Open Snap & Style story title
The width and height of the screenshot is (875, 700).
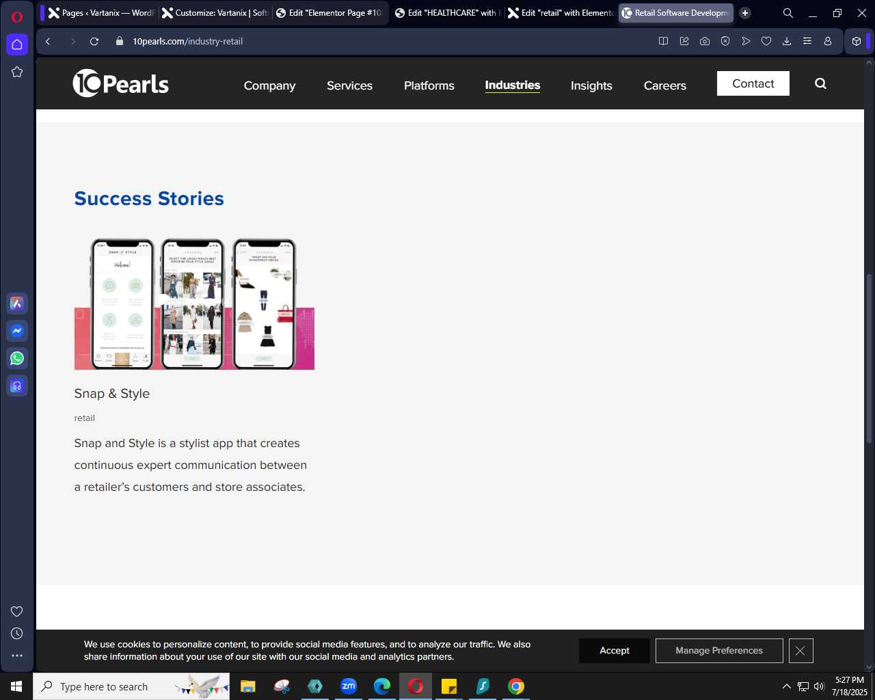tap(111, 394)
